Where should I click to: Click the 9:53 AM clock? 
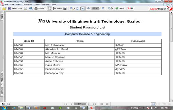click(x=164, y=108)
